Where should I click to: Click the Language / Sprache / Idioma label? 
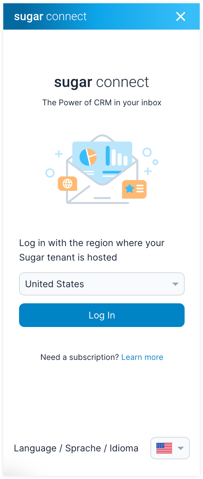pos(76,448)
